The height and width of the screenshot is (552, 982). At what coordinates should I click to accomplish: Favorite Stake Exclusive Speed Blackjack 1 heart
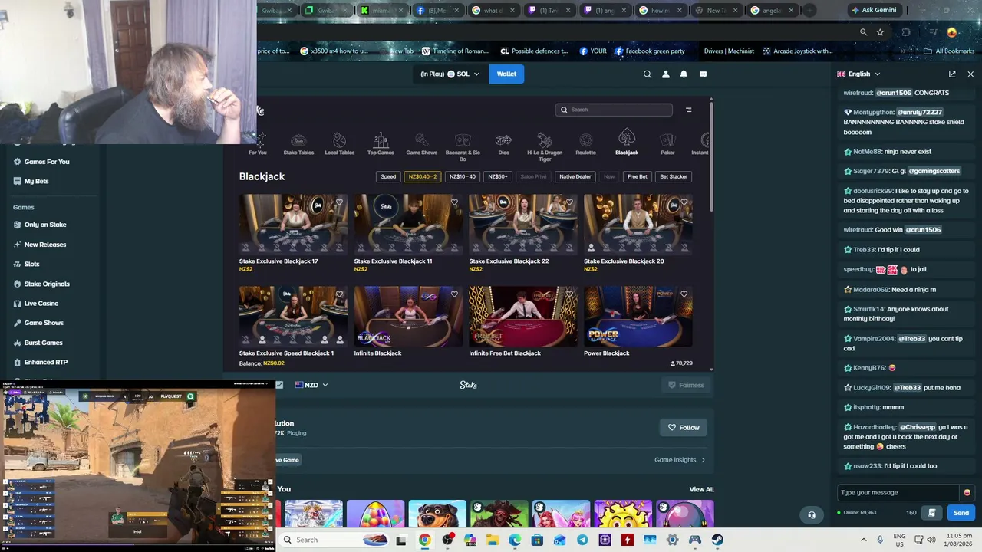click(339, 294)
